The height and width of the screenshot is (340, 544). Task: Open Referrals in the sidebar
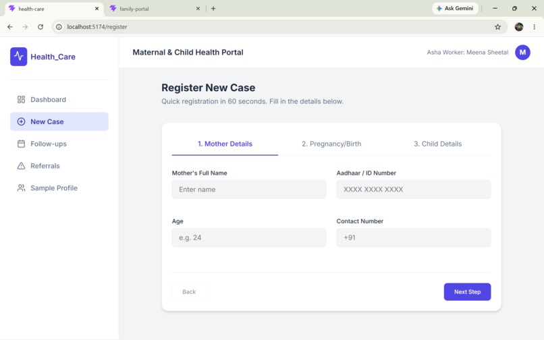(x=59, y=166)
